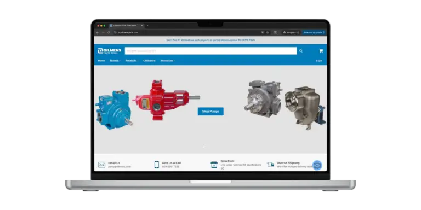Go to previous slide with left carousel arrow

(x=102, y=109)
